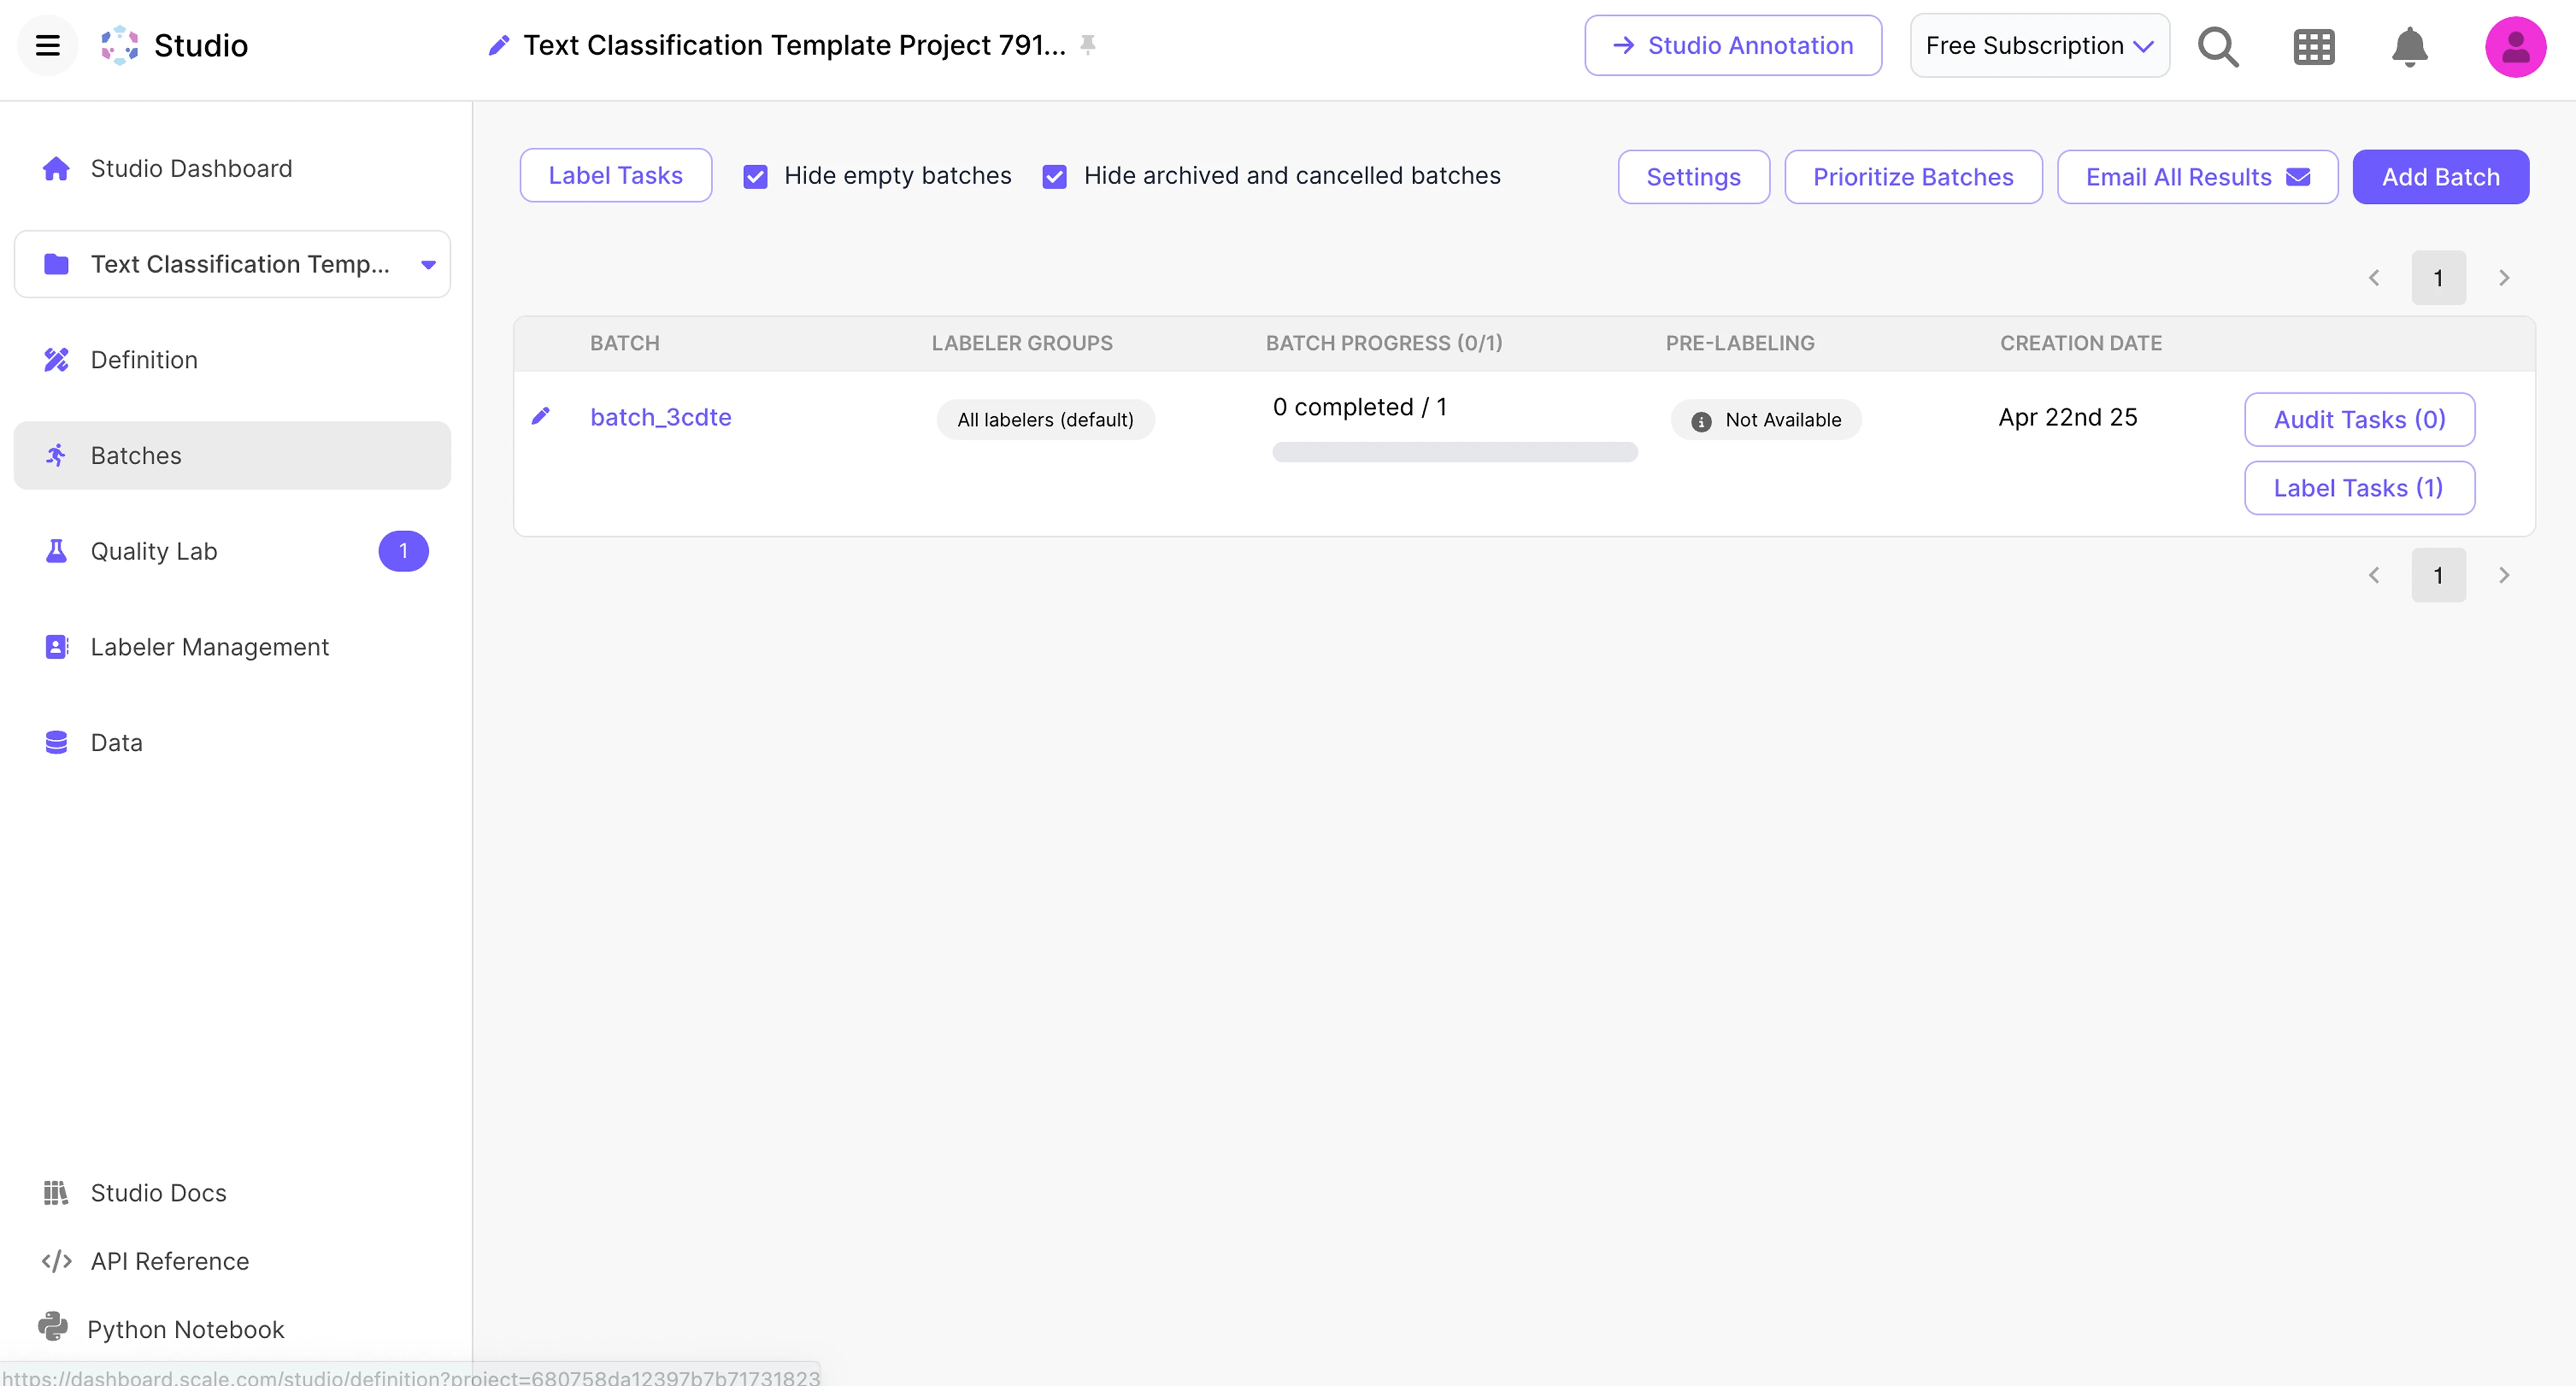This screenshot has width=2576, height=1386.
Task: Toggle Hide archived and cancelled batches
Action: 1054,177
